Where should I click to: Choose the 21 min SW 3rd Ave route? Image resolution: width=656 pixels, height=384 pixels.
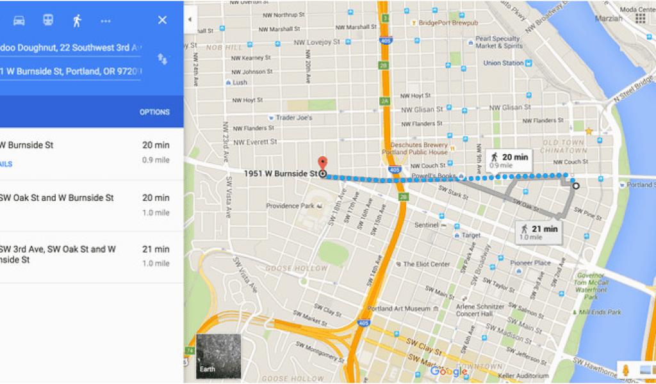[92, 257]
